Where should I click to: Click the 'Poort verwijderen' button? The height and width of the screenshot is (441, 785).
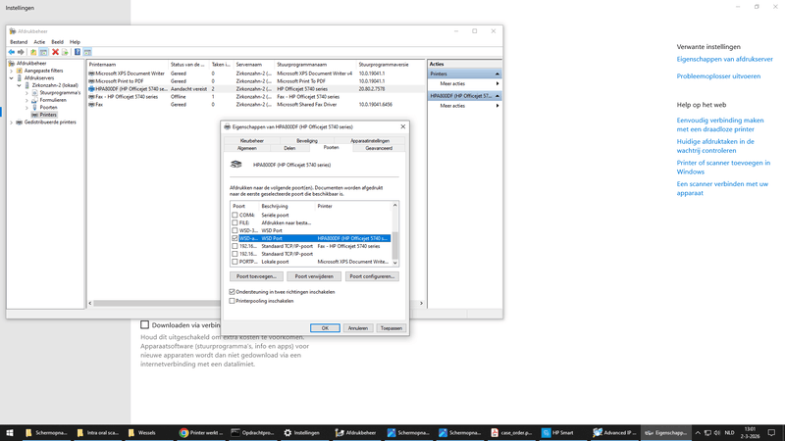[314, 276]
